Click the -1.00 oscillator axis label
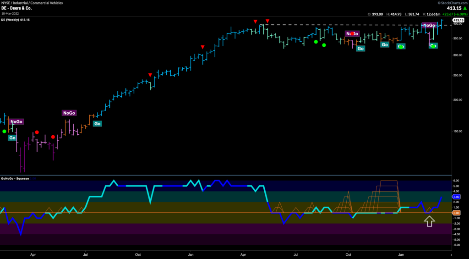This screenshot has height=259, width=469. click(457, 218)
